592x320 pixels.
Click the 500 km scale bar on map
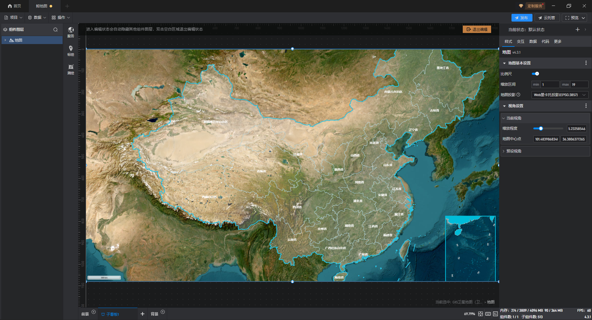[x=104, y=277]
